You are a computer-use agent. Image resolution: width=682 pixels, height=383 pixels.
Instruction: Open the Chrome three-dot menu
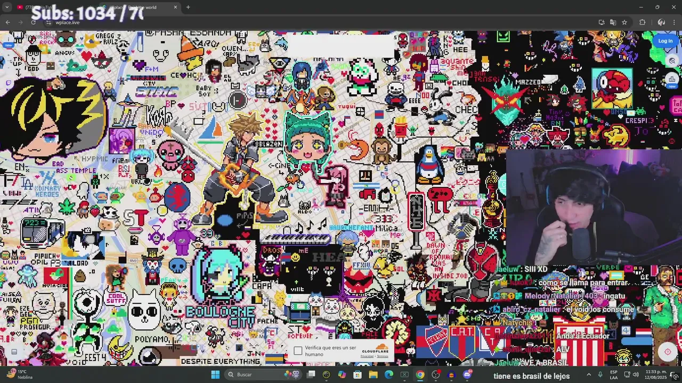tap(673, 22)
